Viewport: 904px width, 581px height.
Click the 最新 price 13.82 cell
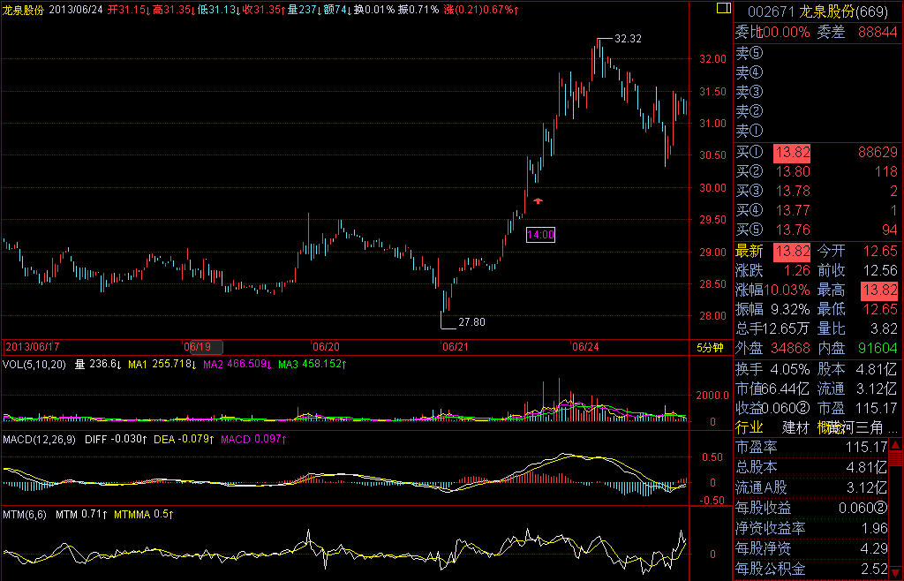[x=791, y=251]
